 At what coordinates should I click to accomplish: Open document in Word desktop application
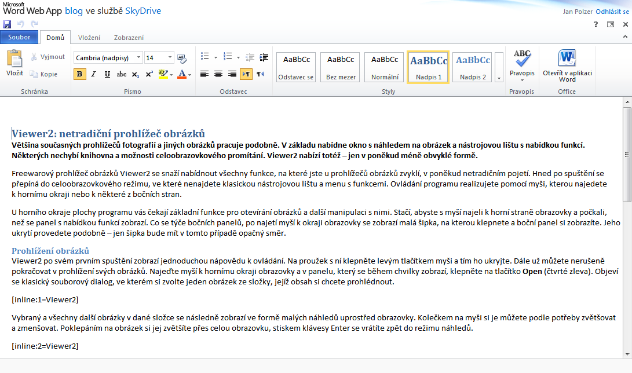pyautogui.click(x=567, y=66)
